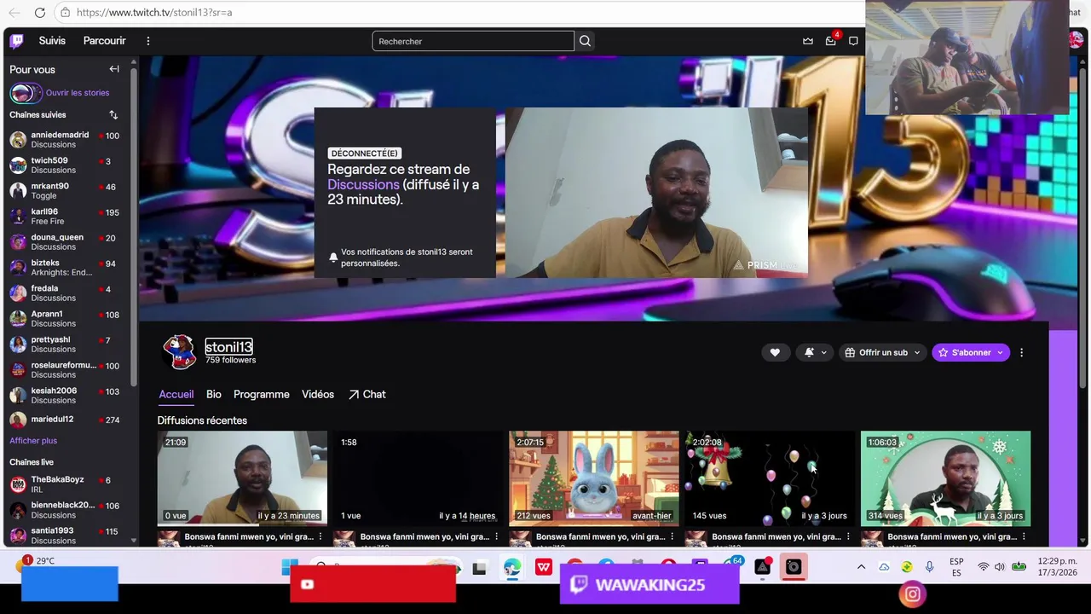1091x614 pixels.
Task: Open channel more options three dots
Action: click(1021, 352)
